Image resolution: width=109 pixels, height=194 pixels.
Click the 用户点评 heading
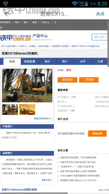tap(63, 119)
